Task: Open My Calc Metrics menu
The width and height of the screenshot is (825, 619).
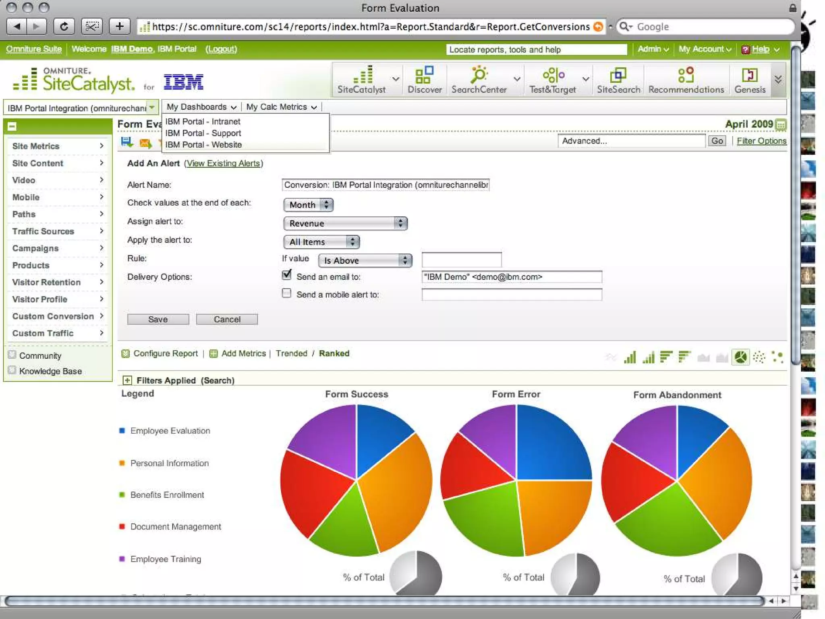Action: tap(281, 107)
